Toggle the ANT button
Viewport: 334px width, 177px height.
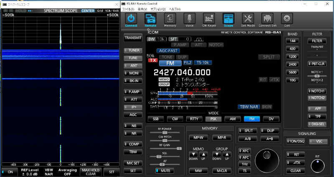(133, 66)
